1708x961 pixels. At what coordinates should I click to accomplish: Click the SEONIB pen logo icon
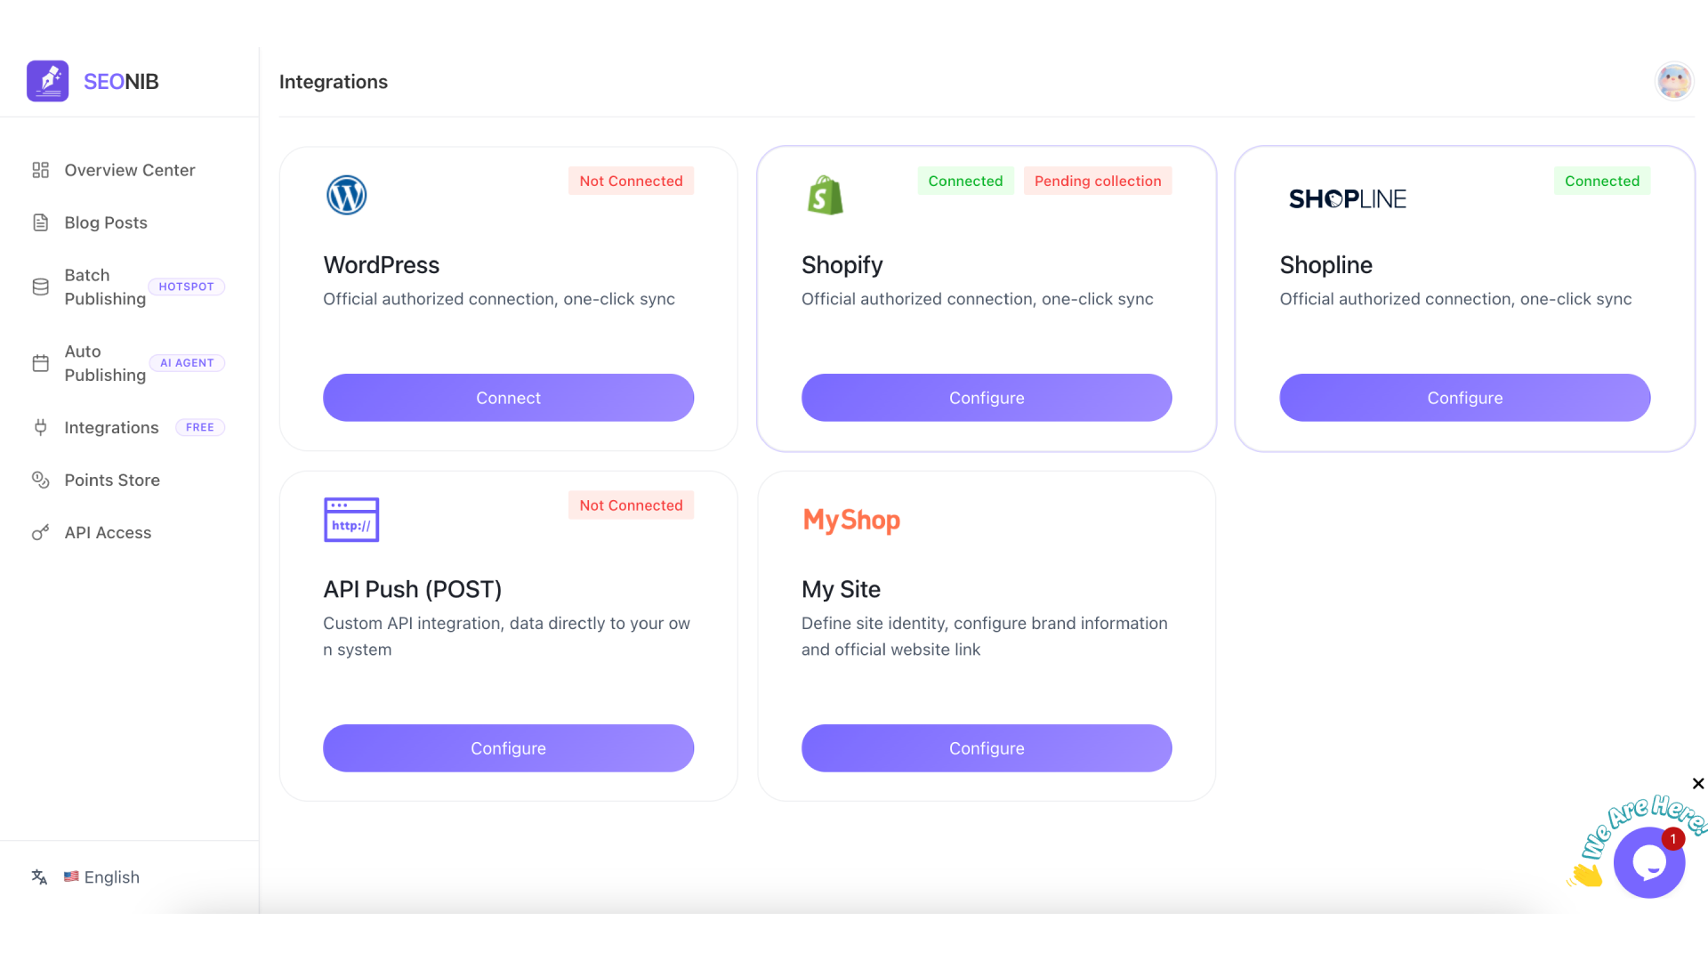(47, 81)
